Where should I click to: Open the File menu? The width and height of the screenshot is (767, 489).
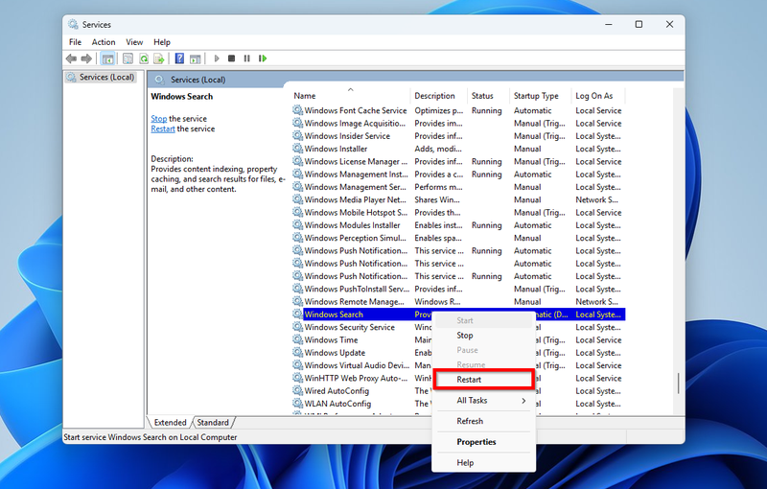pos(75,42)
